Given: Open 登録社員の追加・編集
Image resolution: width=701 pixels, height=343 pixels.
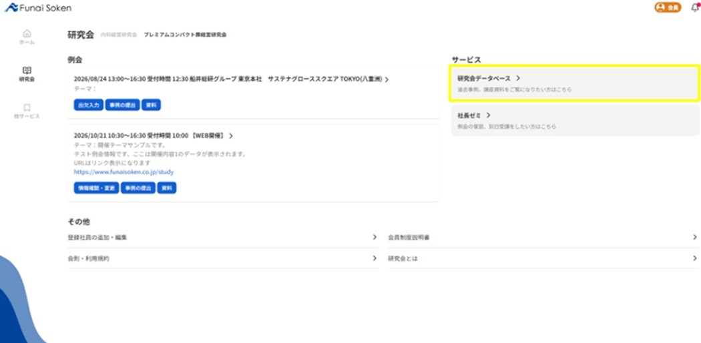Looking at the screenshot, I should [224, 238].
